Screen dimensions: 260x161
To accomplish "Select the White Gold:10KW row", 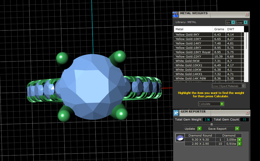I will coord(209,70).
